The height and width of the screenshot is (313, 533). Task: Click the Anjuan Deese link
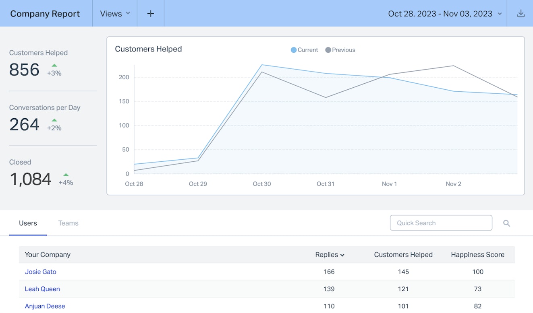tap(45, 306)
